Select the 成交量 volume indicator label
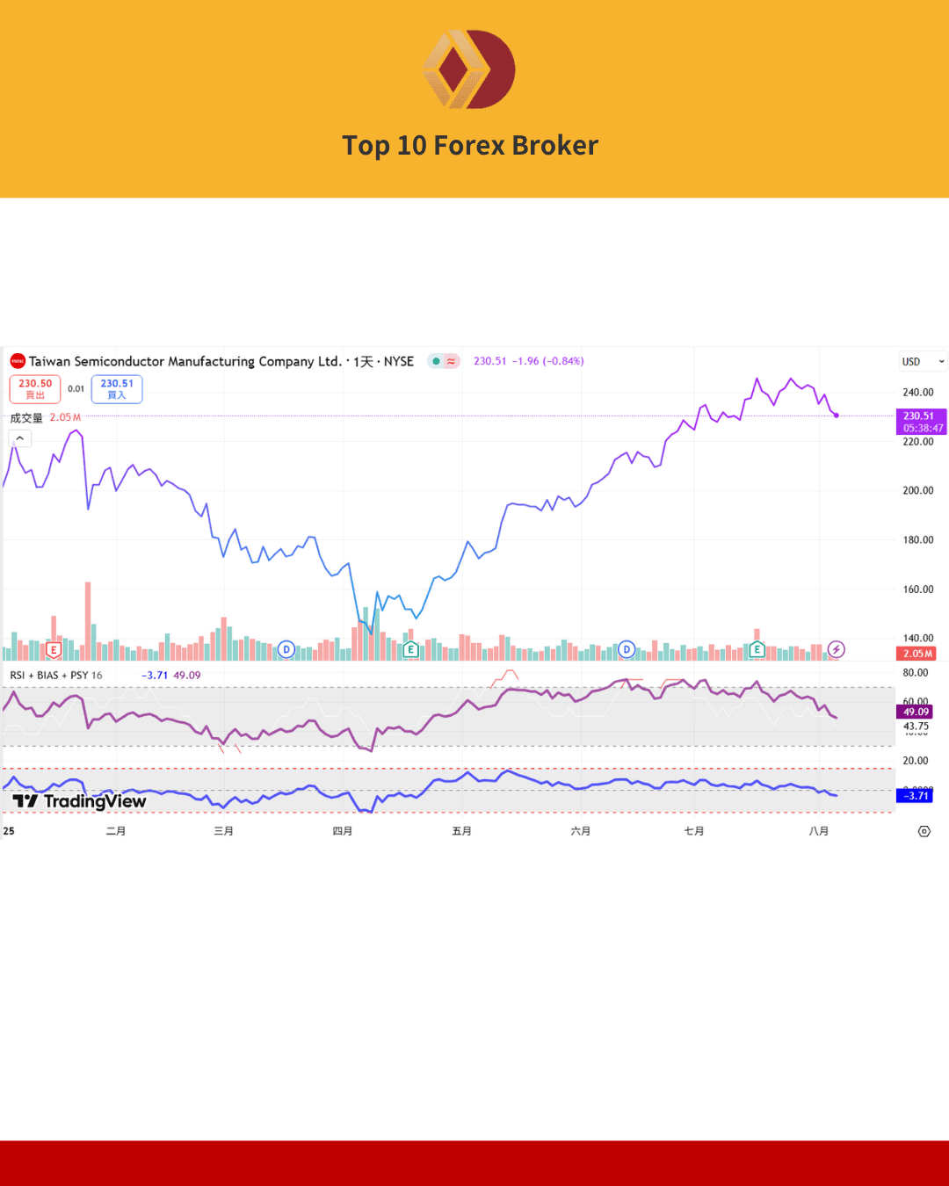This screenshot has height=1186, width=949. coord(26,418)
